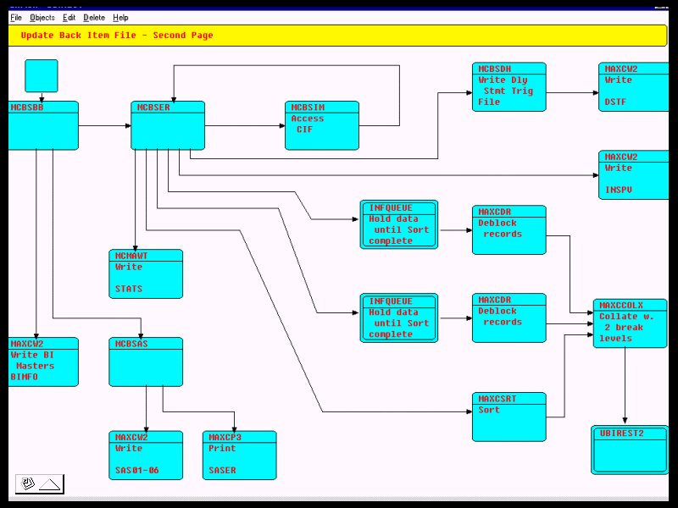Open the Edit menu
Screen dimensions: 678x508
(69, 18)
